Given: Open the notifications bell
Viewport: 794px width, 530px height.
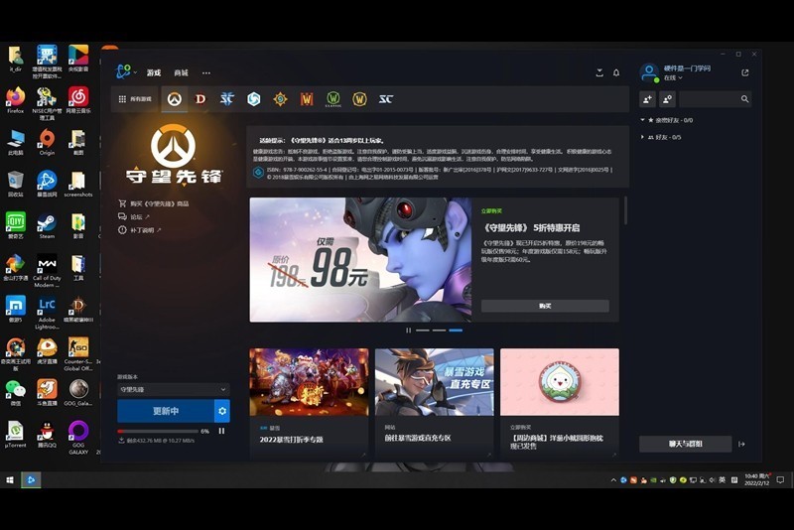Looking at the screenshot, I should (616, 72).
